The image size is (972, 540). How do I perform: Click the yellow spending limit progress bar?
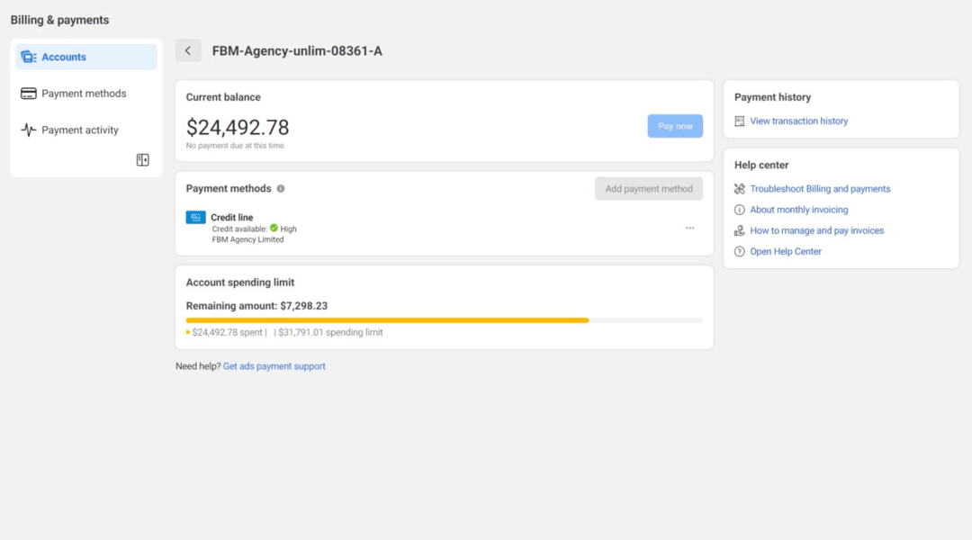pos(387,320)
